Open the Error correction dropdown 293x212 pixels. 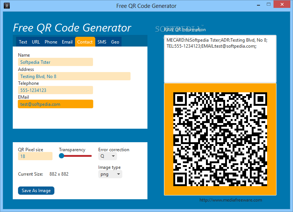point(108,156)
